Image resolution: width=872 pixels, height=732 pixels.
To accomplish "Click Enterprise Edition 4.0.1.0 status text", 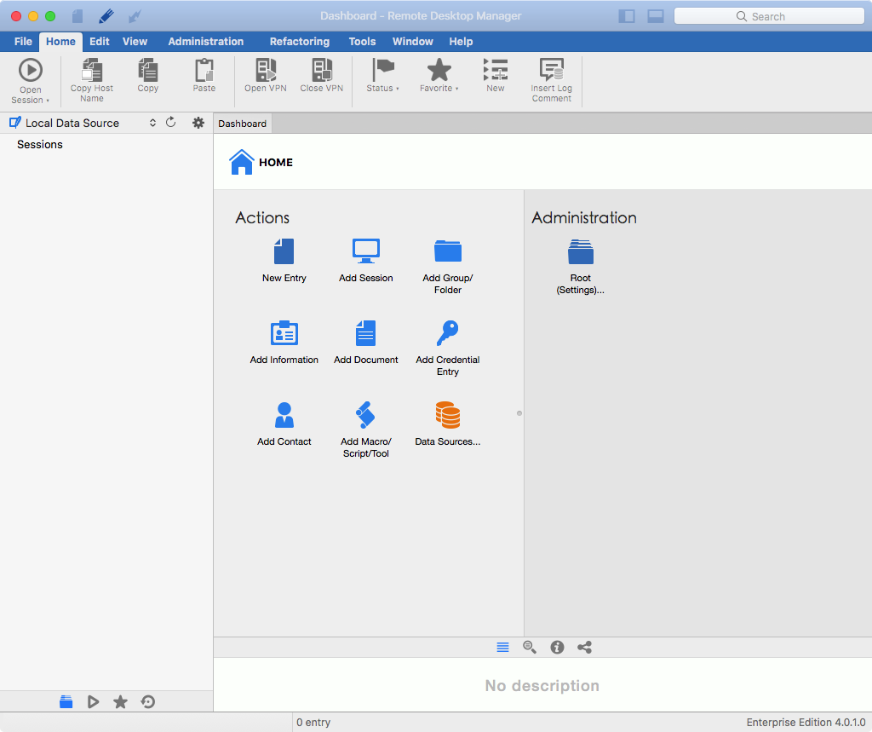I will pyautogui.click(x=806, y=722).
